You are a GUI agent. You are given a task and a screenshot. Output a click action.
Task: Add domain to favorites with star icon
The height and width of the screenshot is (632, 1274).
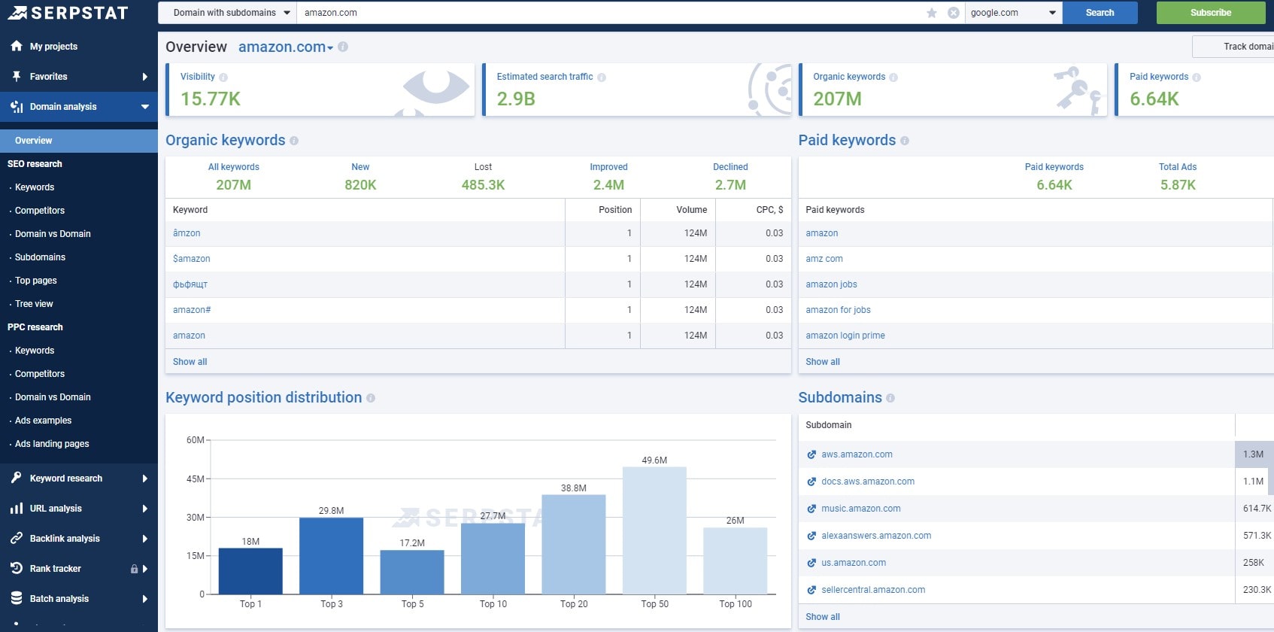pyautogui.click(x=932, y=13)
